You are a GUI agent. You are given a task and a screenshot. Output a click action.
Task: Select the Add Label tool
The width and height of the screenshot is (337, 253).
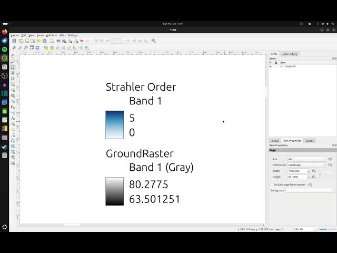[13, 118]
